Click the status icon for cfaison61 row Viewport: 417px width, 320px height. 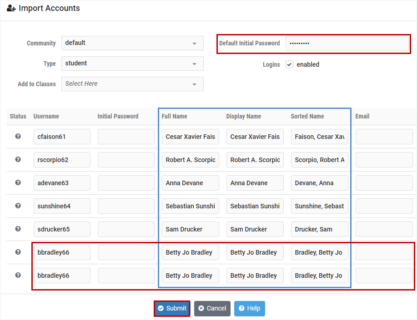coord(18,136)
